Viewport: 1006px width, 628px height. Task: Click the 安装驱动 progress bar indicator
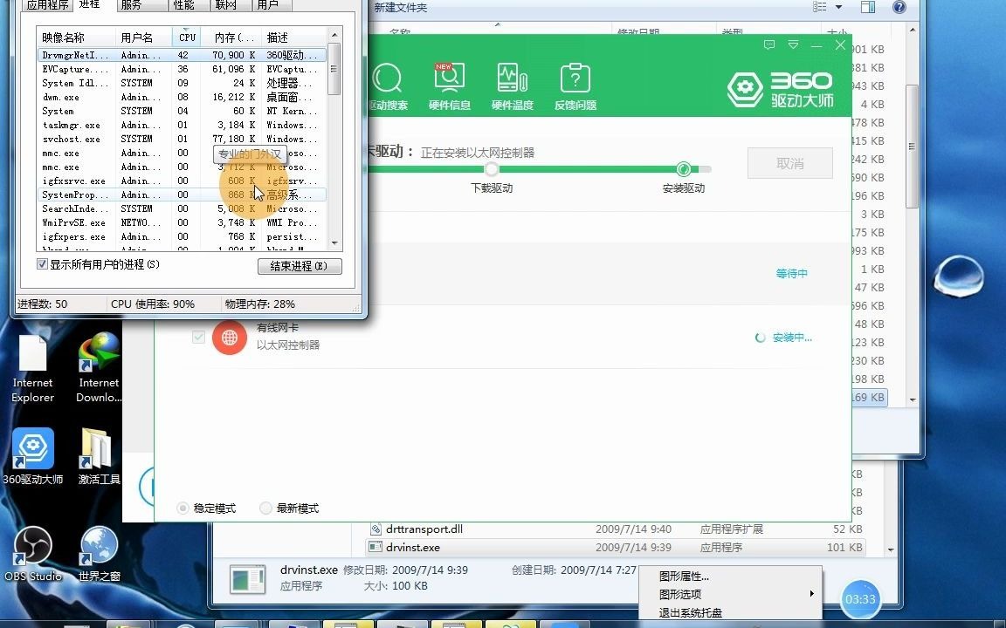(x=684, y=169)
